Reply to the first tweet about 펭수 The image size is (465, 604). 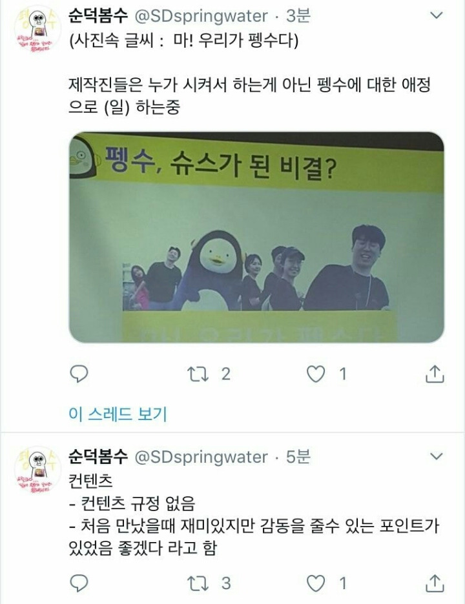click(79, 374)
